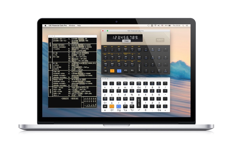Click the US flag input source icon
The height and width of the screenshot is (146, 233).
(163, 26)
